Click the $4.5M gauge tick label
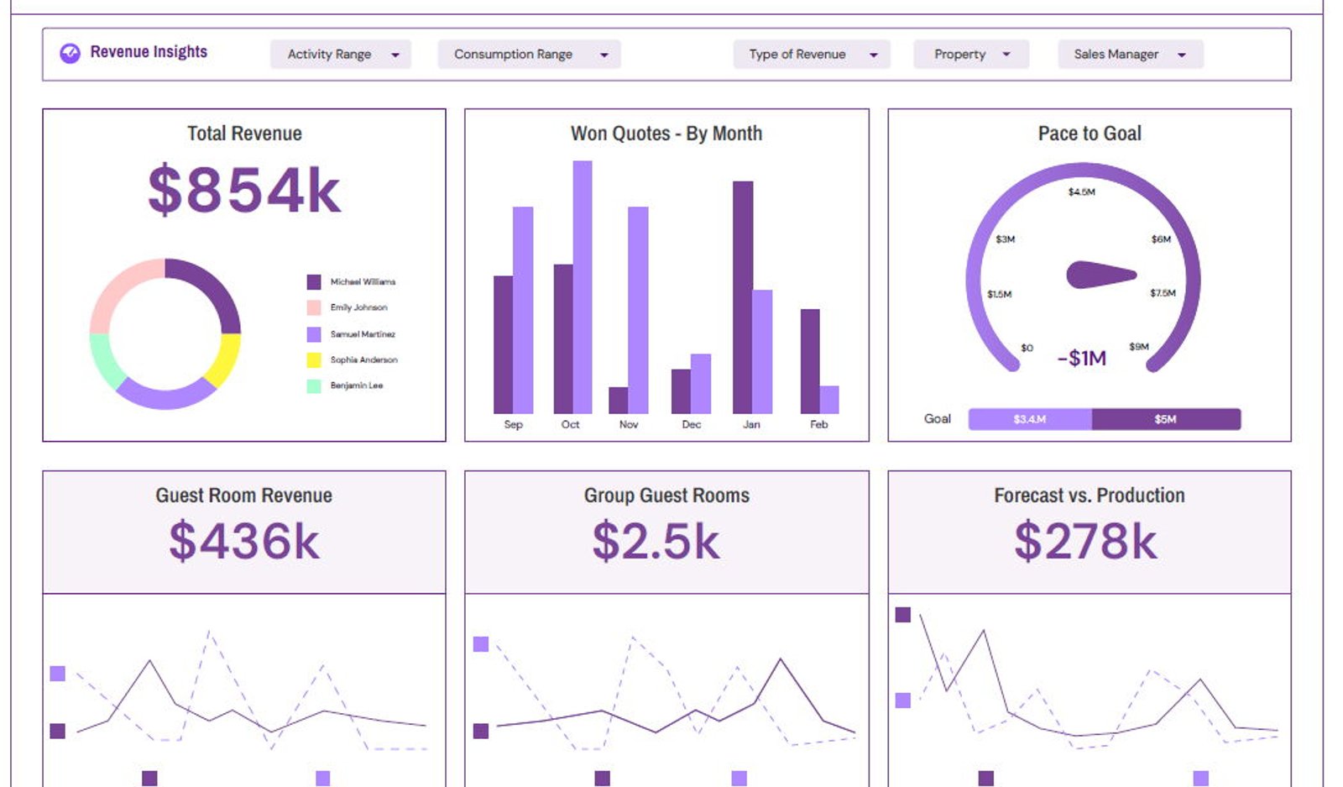The image size is (1343, 787). point(1082,192)
